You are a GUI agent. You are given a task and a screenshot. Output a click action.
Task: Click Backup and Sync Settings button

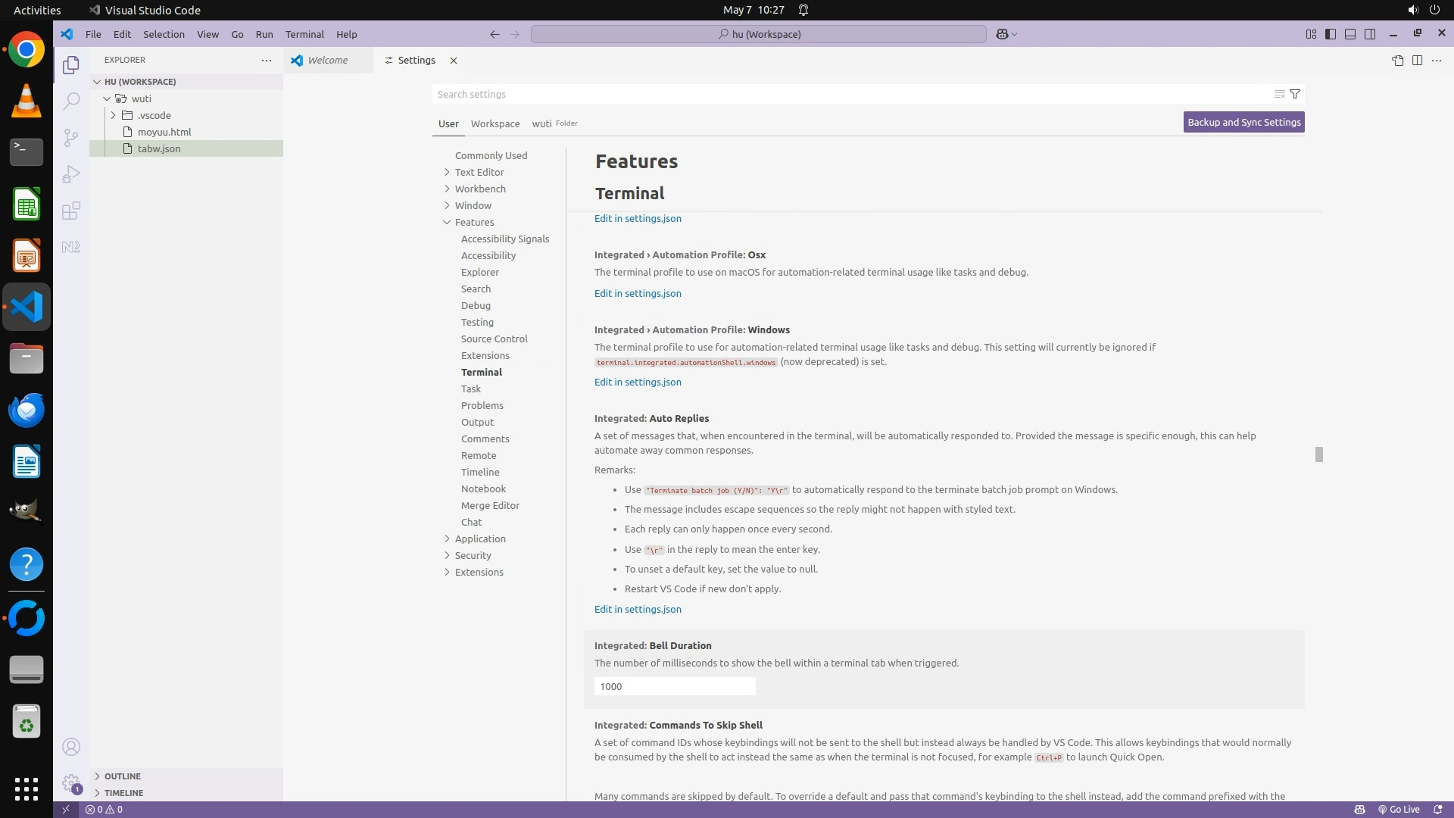click(1243, 122)
